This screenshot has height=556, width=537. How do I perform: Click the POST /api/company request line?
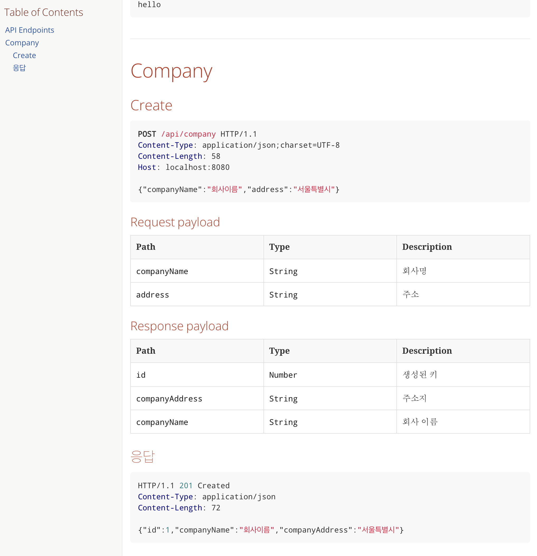point(197,134)
